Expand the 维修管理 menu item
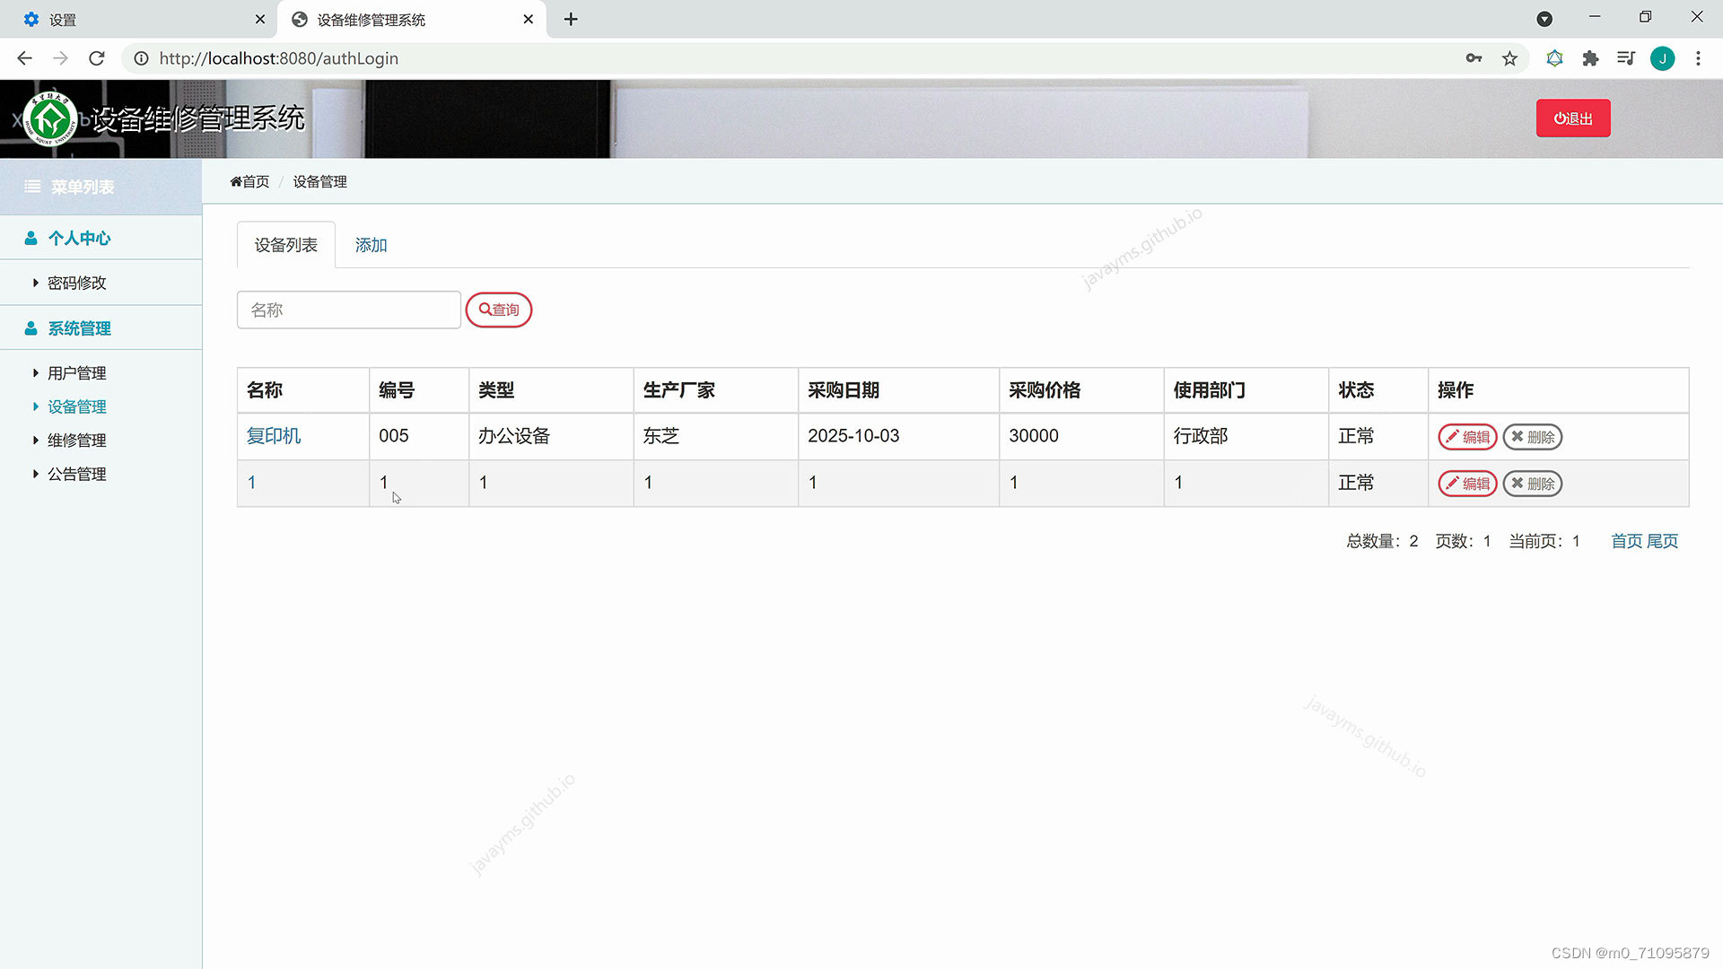The height and width of the screenshot is (969, 1723). pos(77,440)
